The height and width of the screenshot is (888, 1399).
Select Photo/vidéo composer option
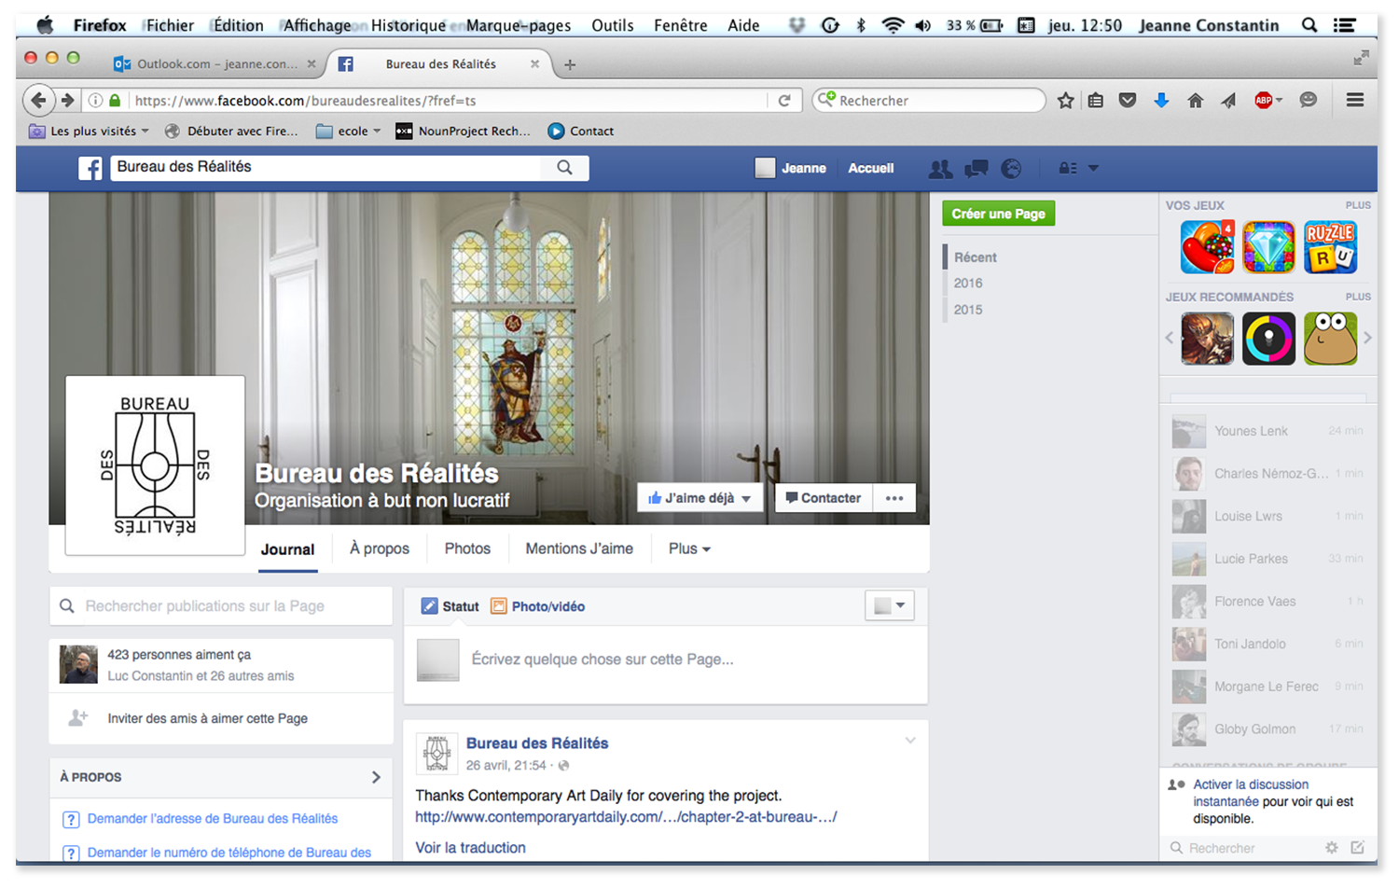pyautogui.click(x=538, y=606)
